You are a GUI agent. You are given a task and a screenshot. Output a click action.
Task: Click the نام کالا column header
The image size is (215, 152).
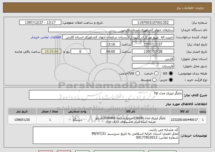tap(131, 112)
